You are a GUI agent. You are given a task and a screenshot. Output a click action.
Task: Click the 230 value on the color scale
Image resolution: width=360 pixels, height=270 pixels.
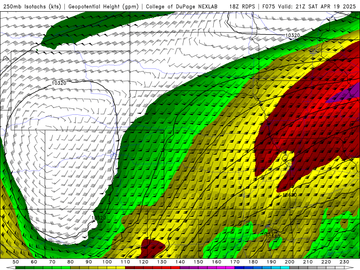344,262
